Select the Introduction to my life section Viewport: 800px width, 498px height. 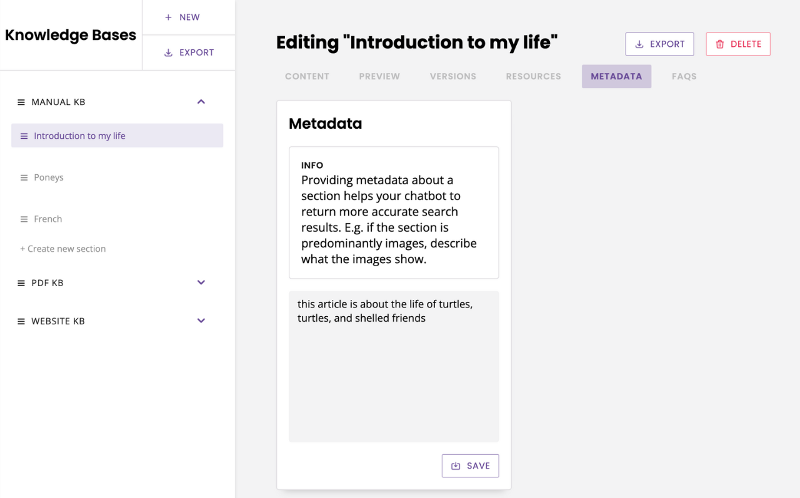click(x=81, y=135)
